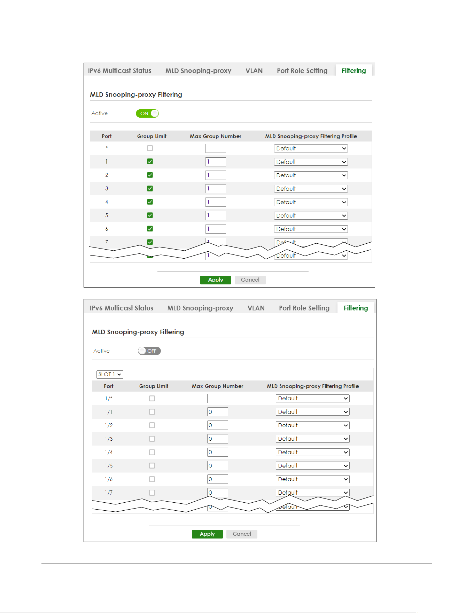Uncheck Group Limit for port 6

(150, 229)
